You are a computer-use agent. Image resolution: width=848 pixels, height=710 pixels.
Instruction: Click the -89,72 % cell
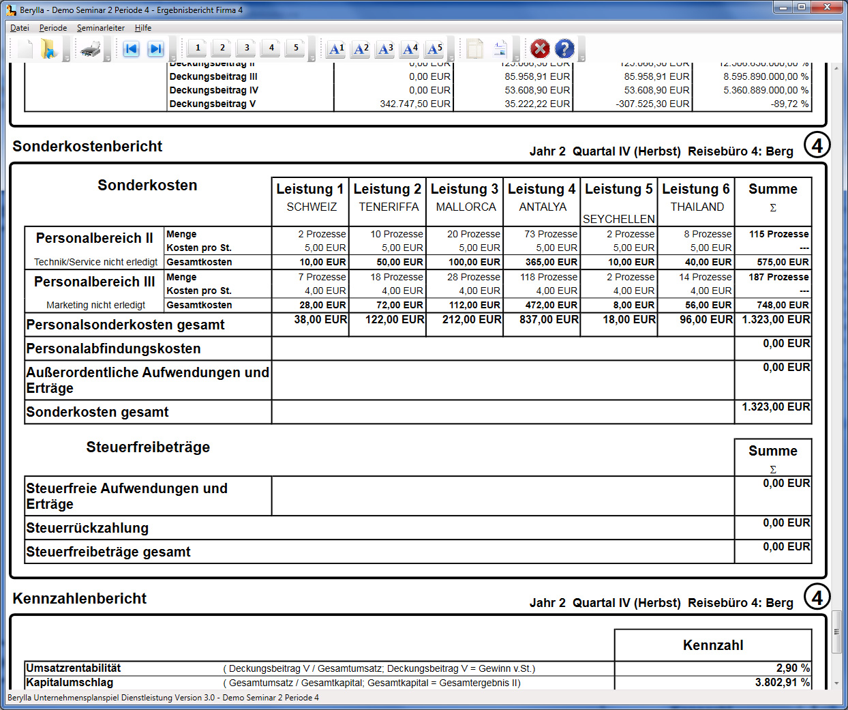790,104
